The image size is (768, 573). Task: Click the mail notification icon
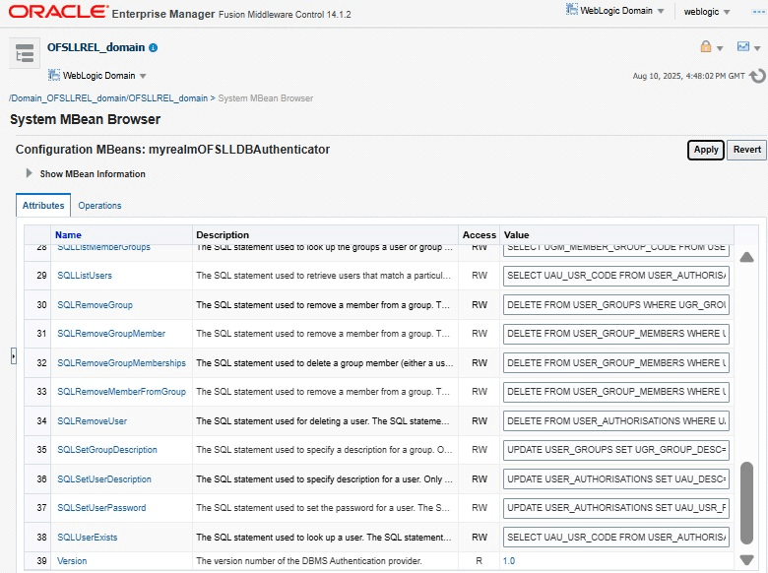tap(743, 46)
